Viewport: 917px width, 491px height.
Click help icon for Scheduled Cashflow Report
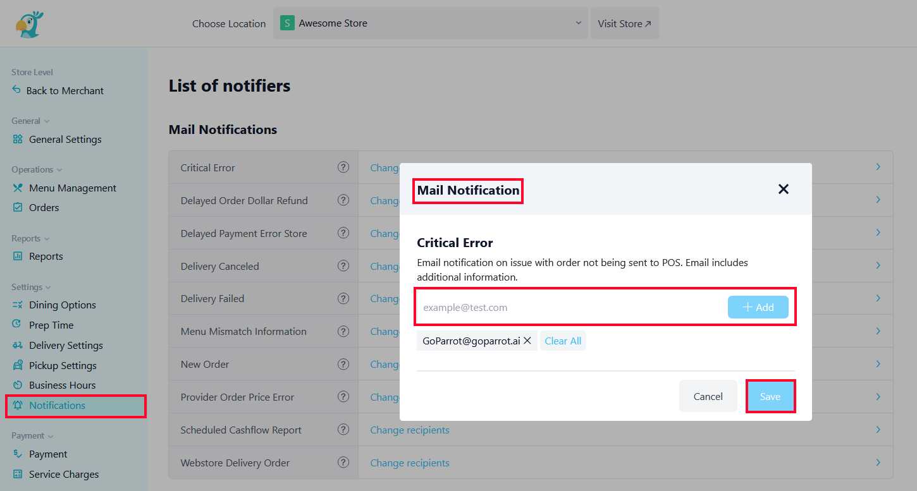coord(343,429)
